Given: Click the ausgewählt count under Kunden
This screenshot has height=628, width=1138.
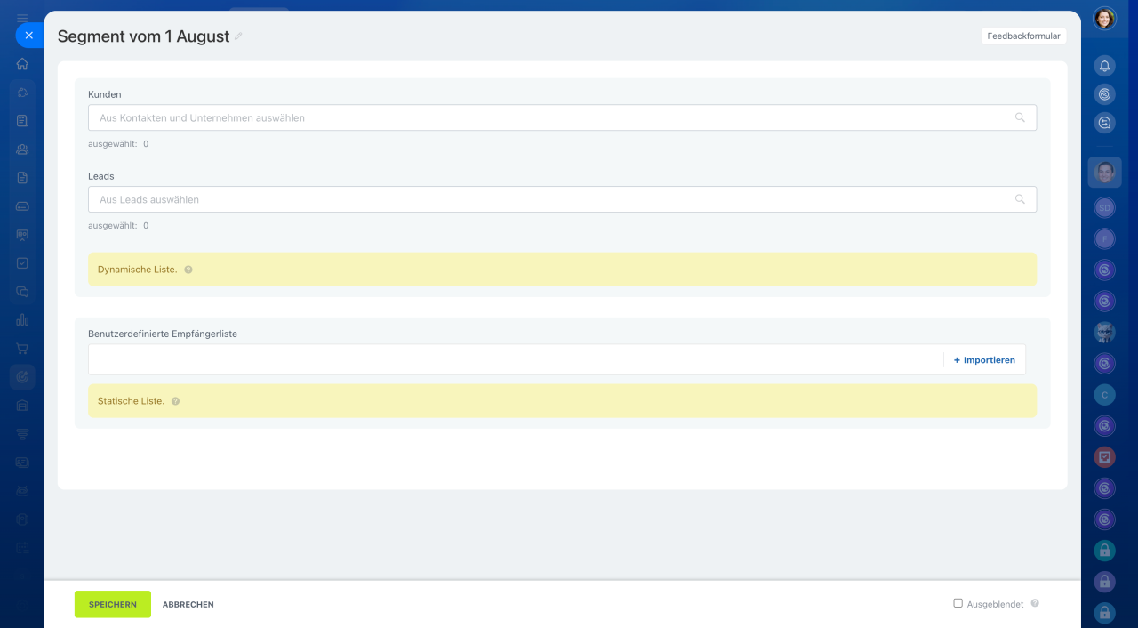Looking at the screenshot, I should click(x=118, y=143).
